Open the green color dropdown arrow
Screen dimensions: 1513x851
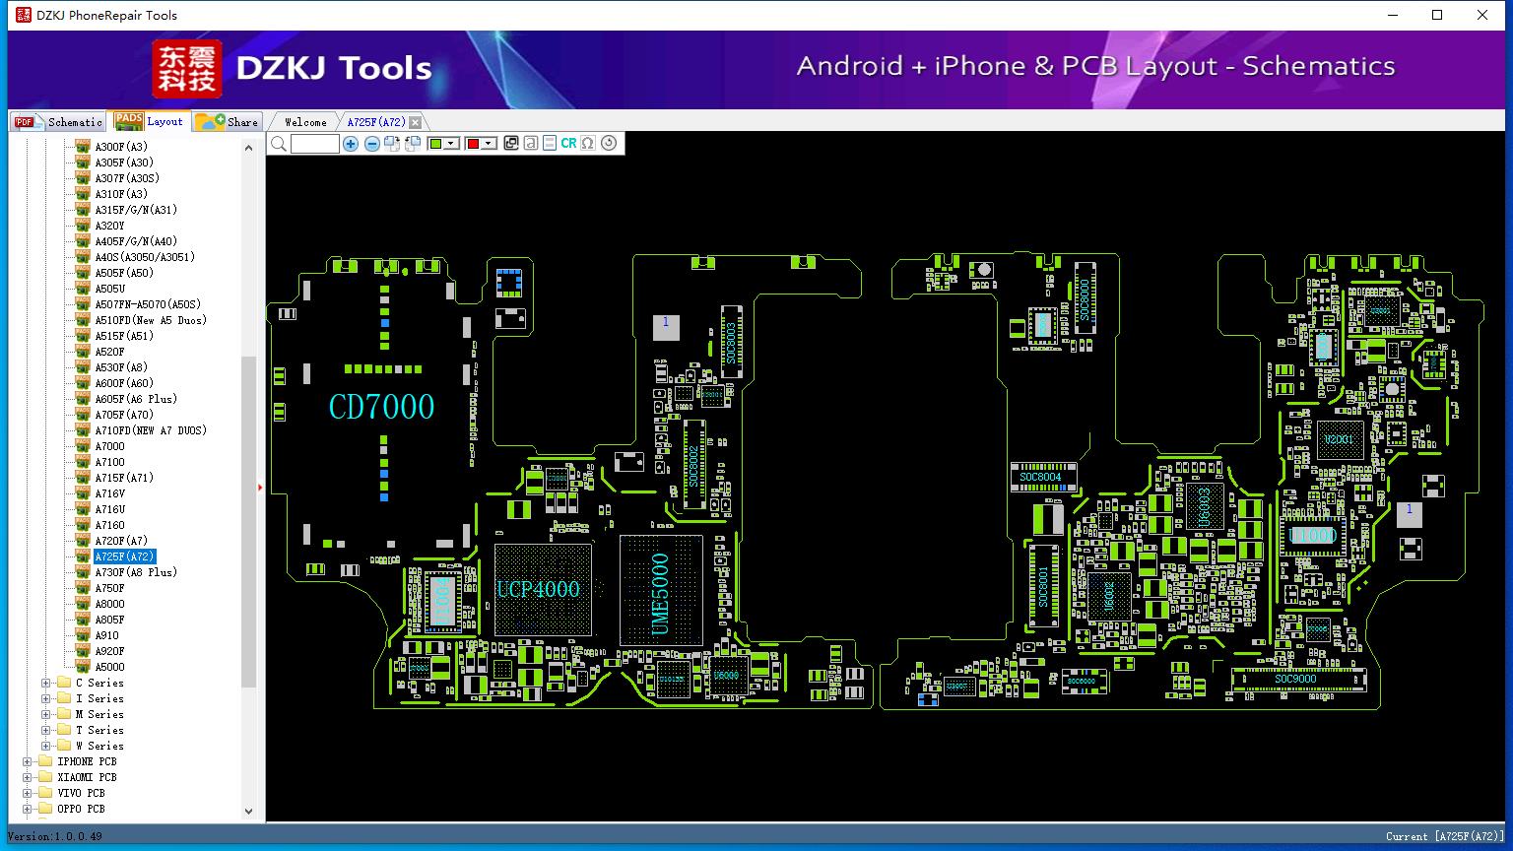coord(452,144)
